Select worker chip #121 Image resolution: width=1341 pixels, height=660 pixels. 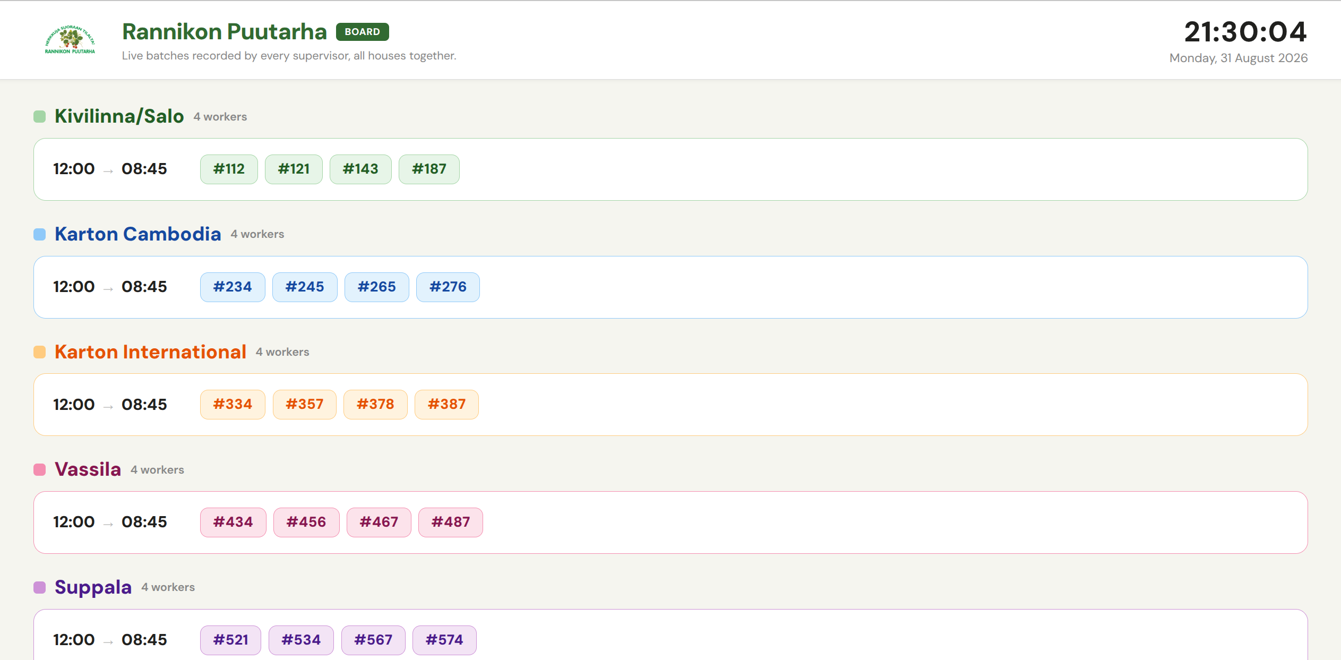[x=294, y=169]
